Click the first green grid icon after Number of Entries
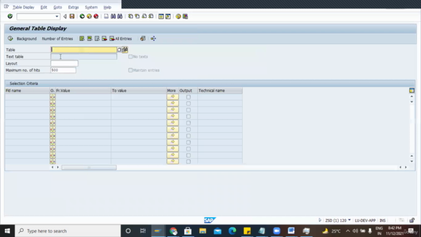The width and height of the screenshot is (421, 237). (x=82, y=39)
